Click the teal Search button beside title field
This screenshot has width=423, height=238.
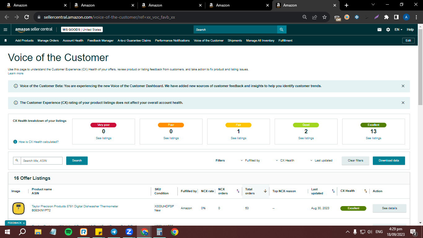pyautogui.click(x=77, y=161)
